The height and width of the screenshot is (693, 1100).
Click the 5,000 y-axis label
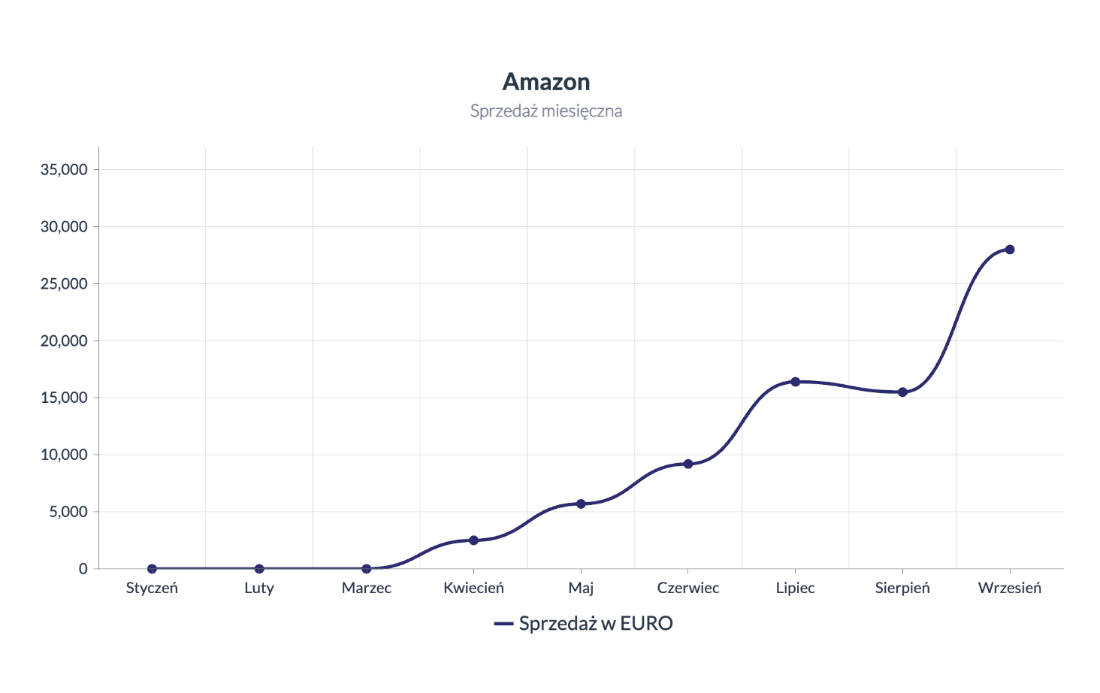click(68, 512)
